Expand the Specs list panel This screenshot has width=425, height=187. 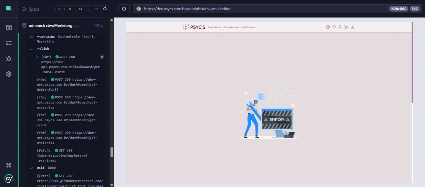[x=31, y=9]
